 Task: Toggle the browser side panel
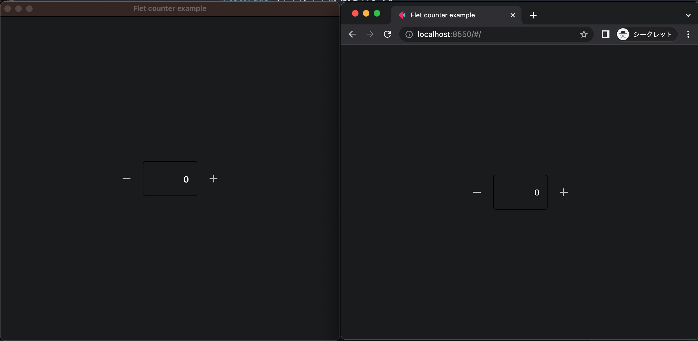605,34
